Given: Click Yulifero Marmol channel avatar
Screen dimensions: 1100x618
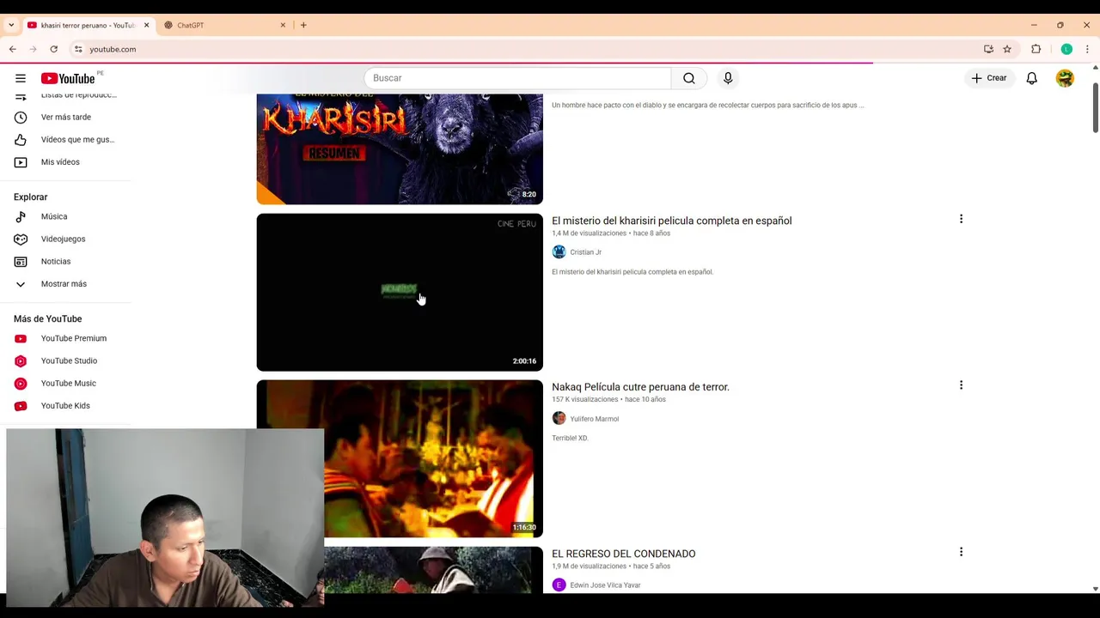Looking at the screenshot, I should click(x=559, y=418).
